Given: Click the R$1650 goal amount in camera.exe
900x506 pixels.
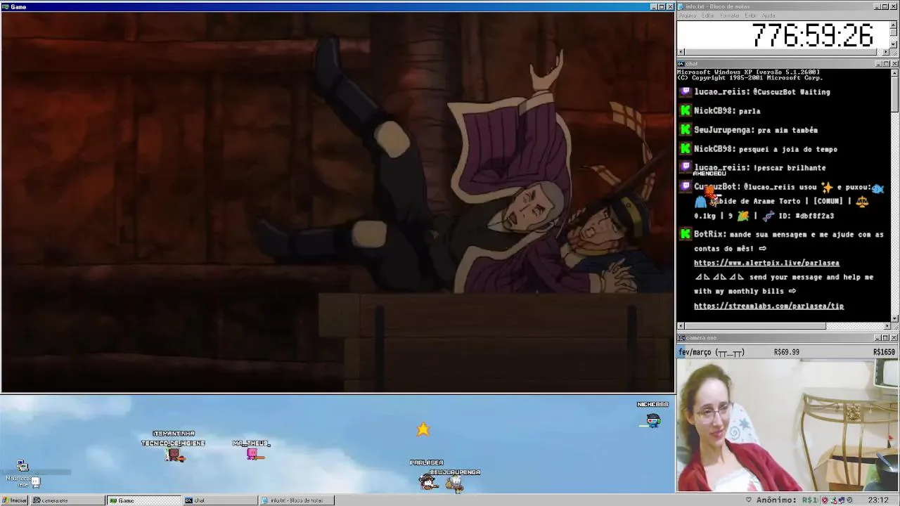Looking at the screenshot, I should click(884, 352).
